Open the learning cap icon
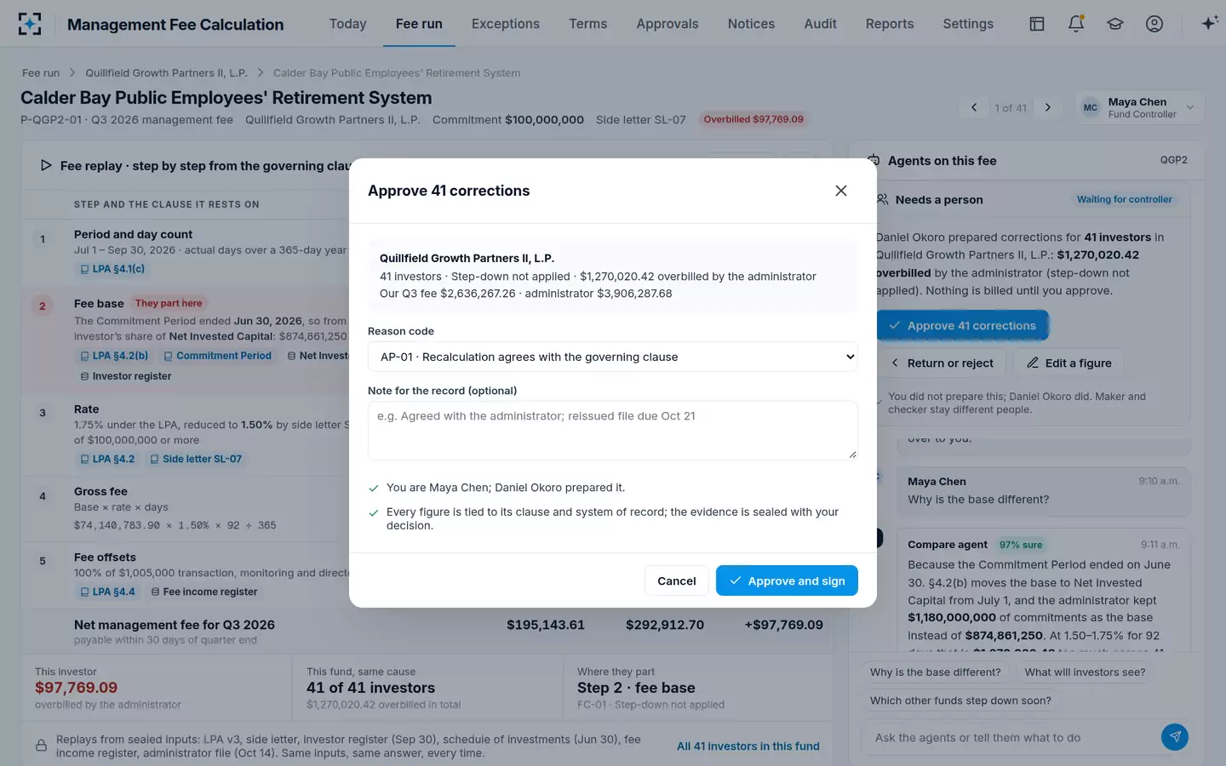Viewport: 1226px width, 766px height. [x=1115, y=24]
